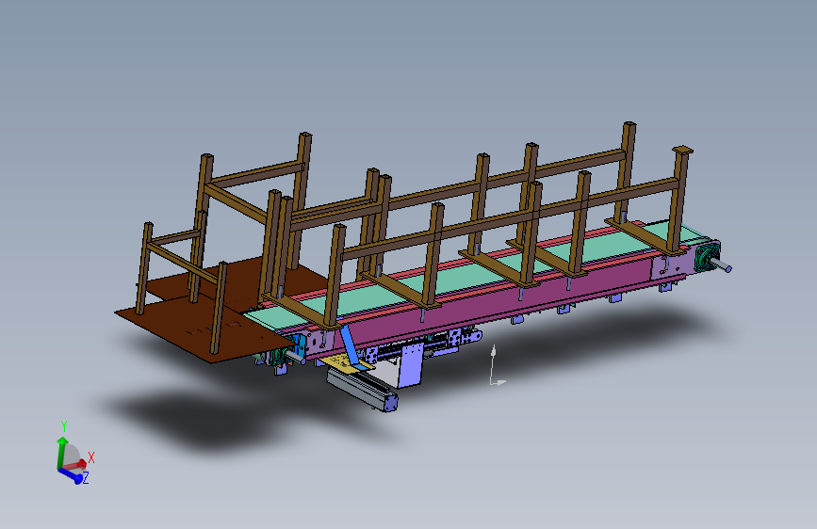Select the white origin coordinate marker below the conveyor
The width and height of the screenshot is (817, 529).
pos(496,366)
